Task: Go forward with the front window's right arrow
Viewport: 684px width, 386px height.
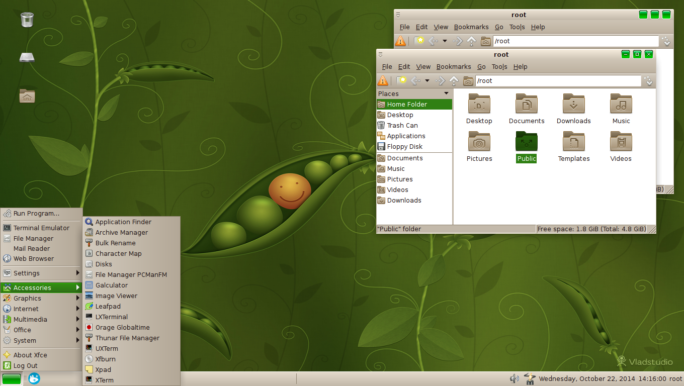Action: [x=440, y=80]
